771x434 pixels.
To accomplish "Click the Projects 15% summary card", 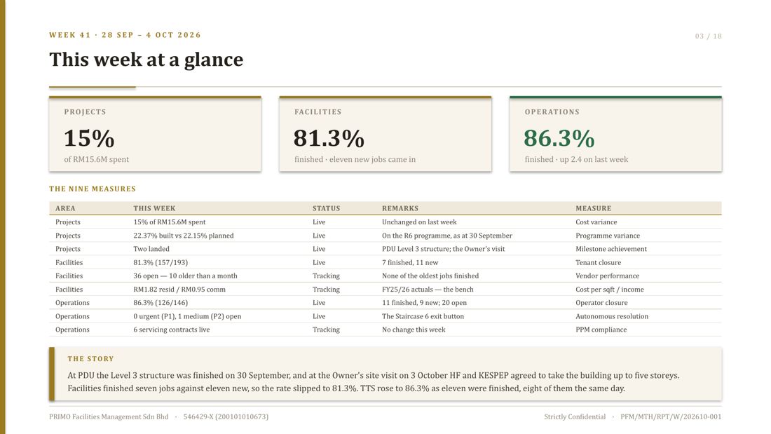I will click(x=155, y=134).
